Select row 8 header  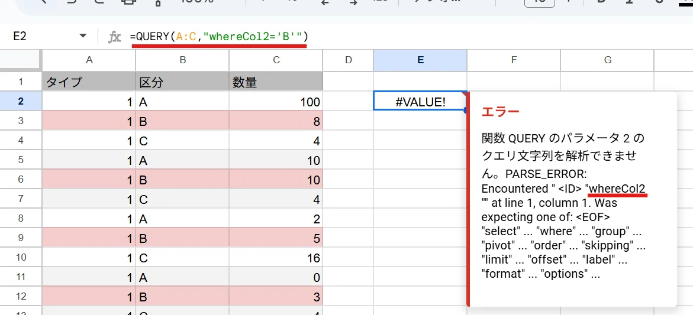[21, 219]
